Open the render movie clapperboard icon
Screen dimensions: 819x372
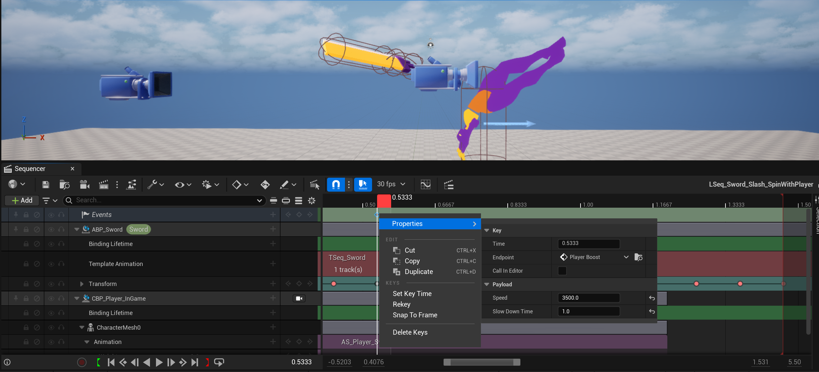104,184
